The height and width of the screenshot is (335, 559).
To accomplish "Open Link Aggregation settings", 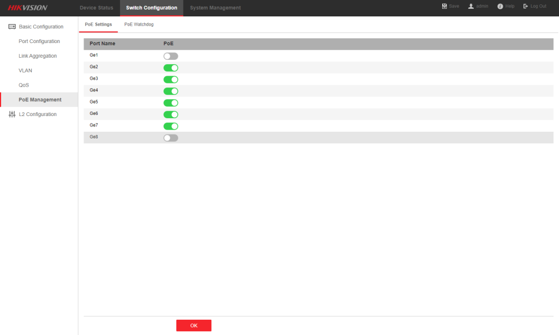I will [38, 56].
